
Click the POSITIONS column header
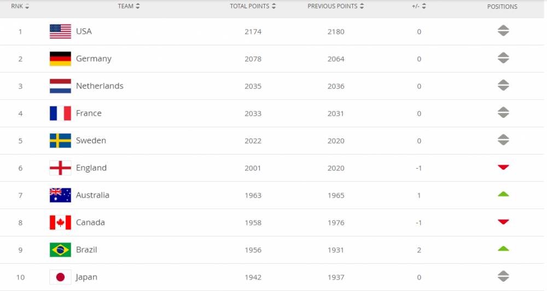point(502,7)
